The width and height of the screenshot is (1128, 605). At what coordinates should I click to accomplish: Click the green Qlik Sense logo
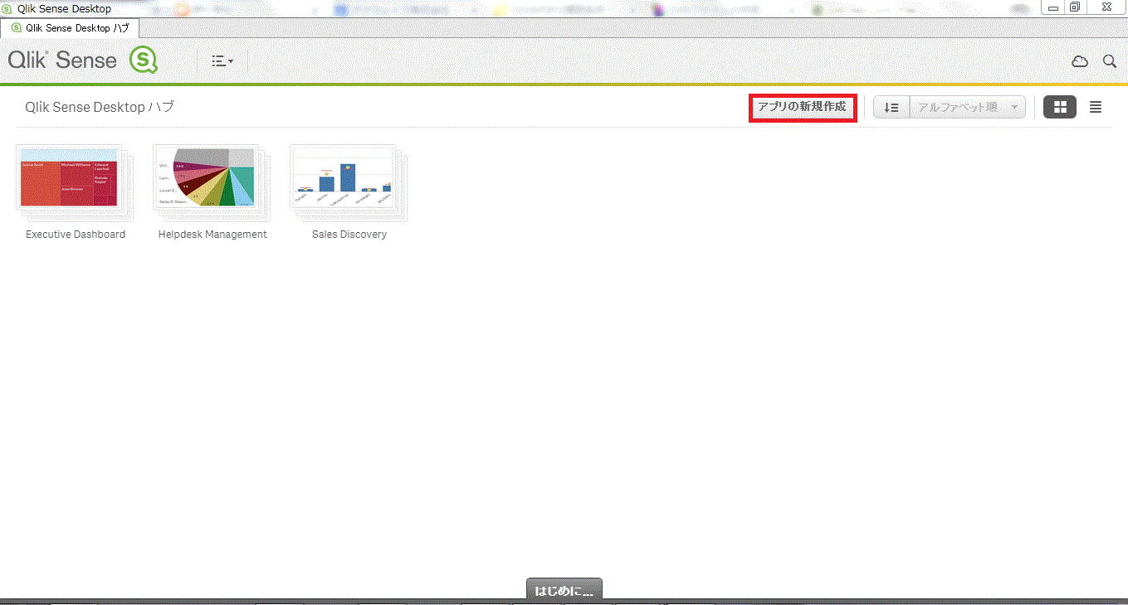[x=143, y=60]
